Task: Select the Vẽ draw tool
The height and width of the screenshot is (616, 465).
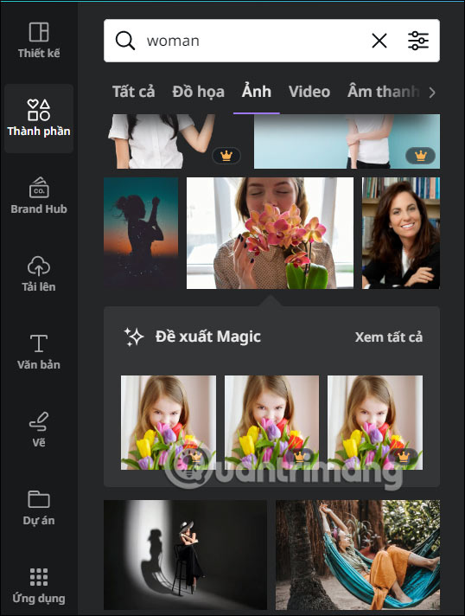Action: click(x=38, y=429)
